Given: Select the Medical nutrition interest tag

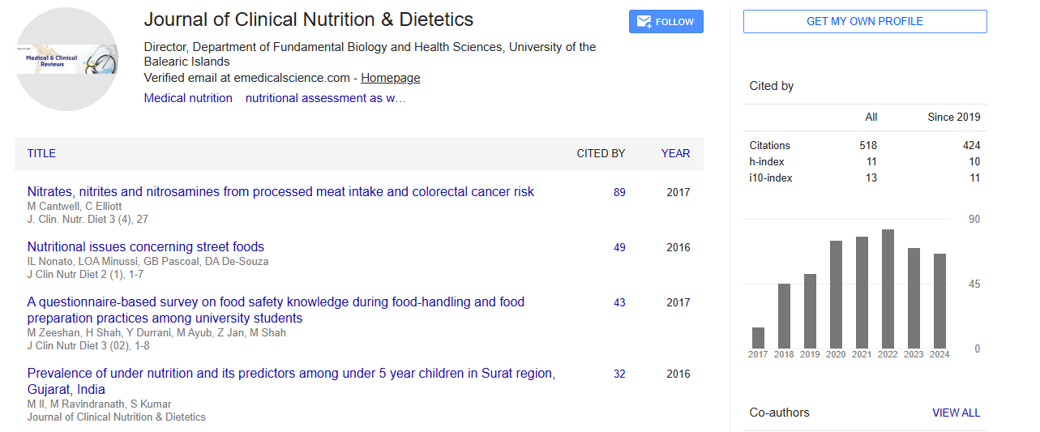Looking at the screenshot, I should (x=188, y=98).
